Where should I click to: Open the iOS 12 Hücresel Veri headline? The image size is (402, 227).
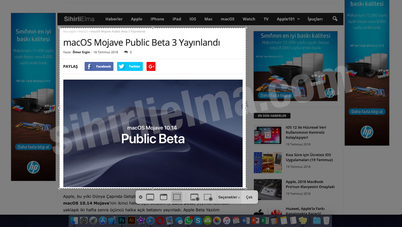click(306, 132)
